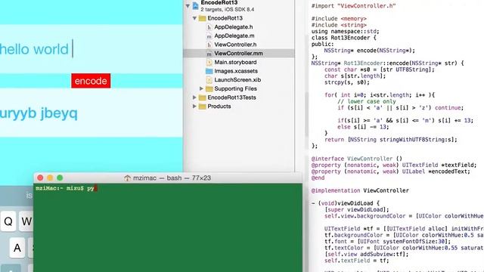Close the Terminal window with red button
Screen dimensions: 484x272
tap(40, 178)
